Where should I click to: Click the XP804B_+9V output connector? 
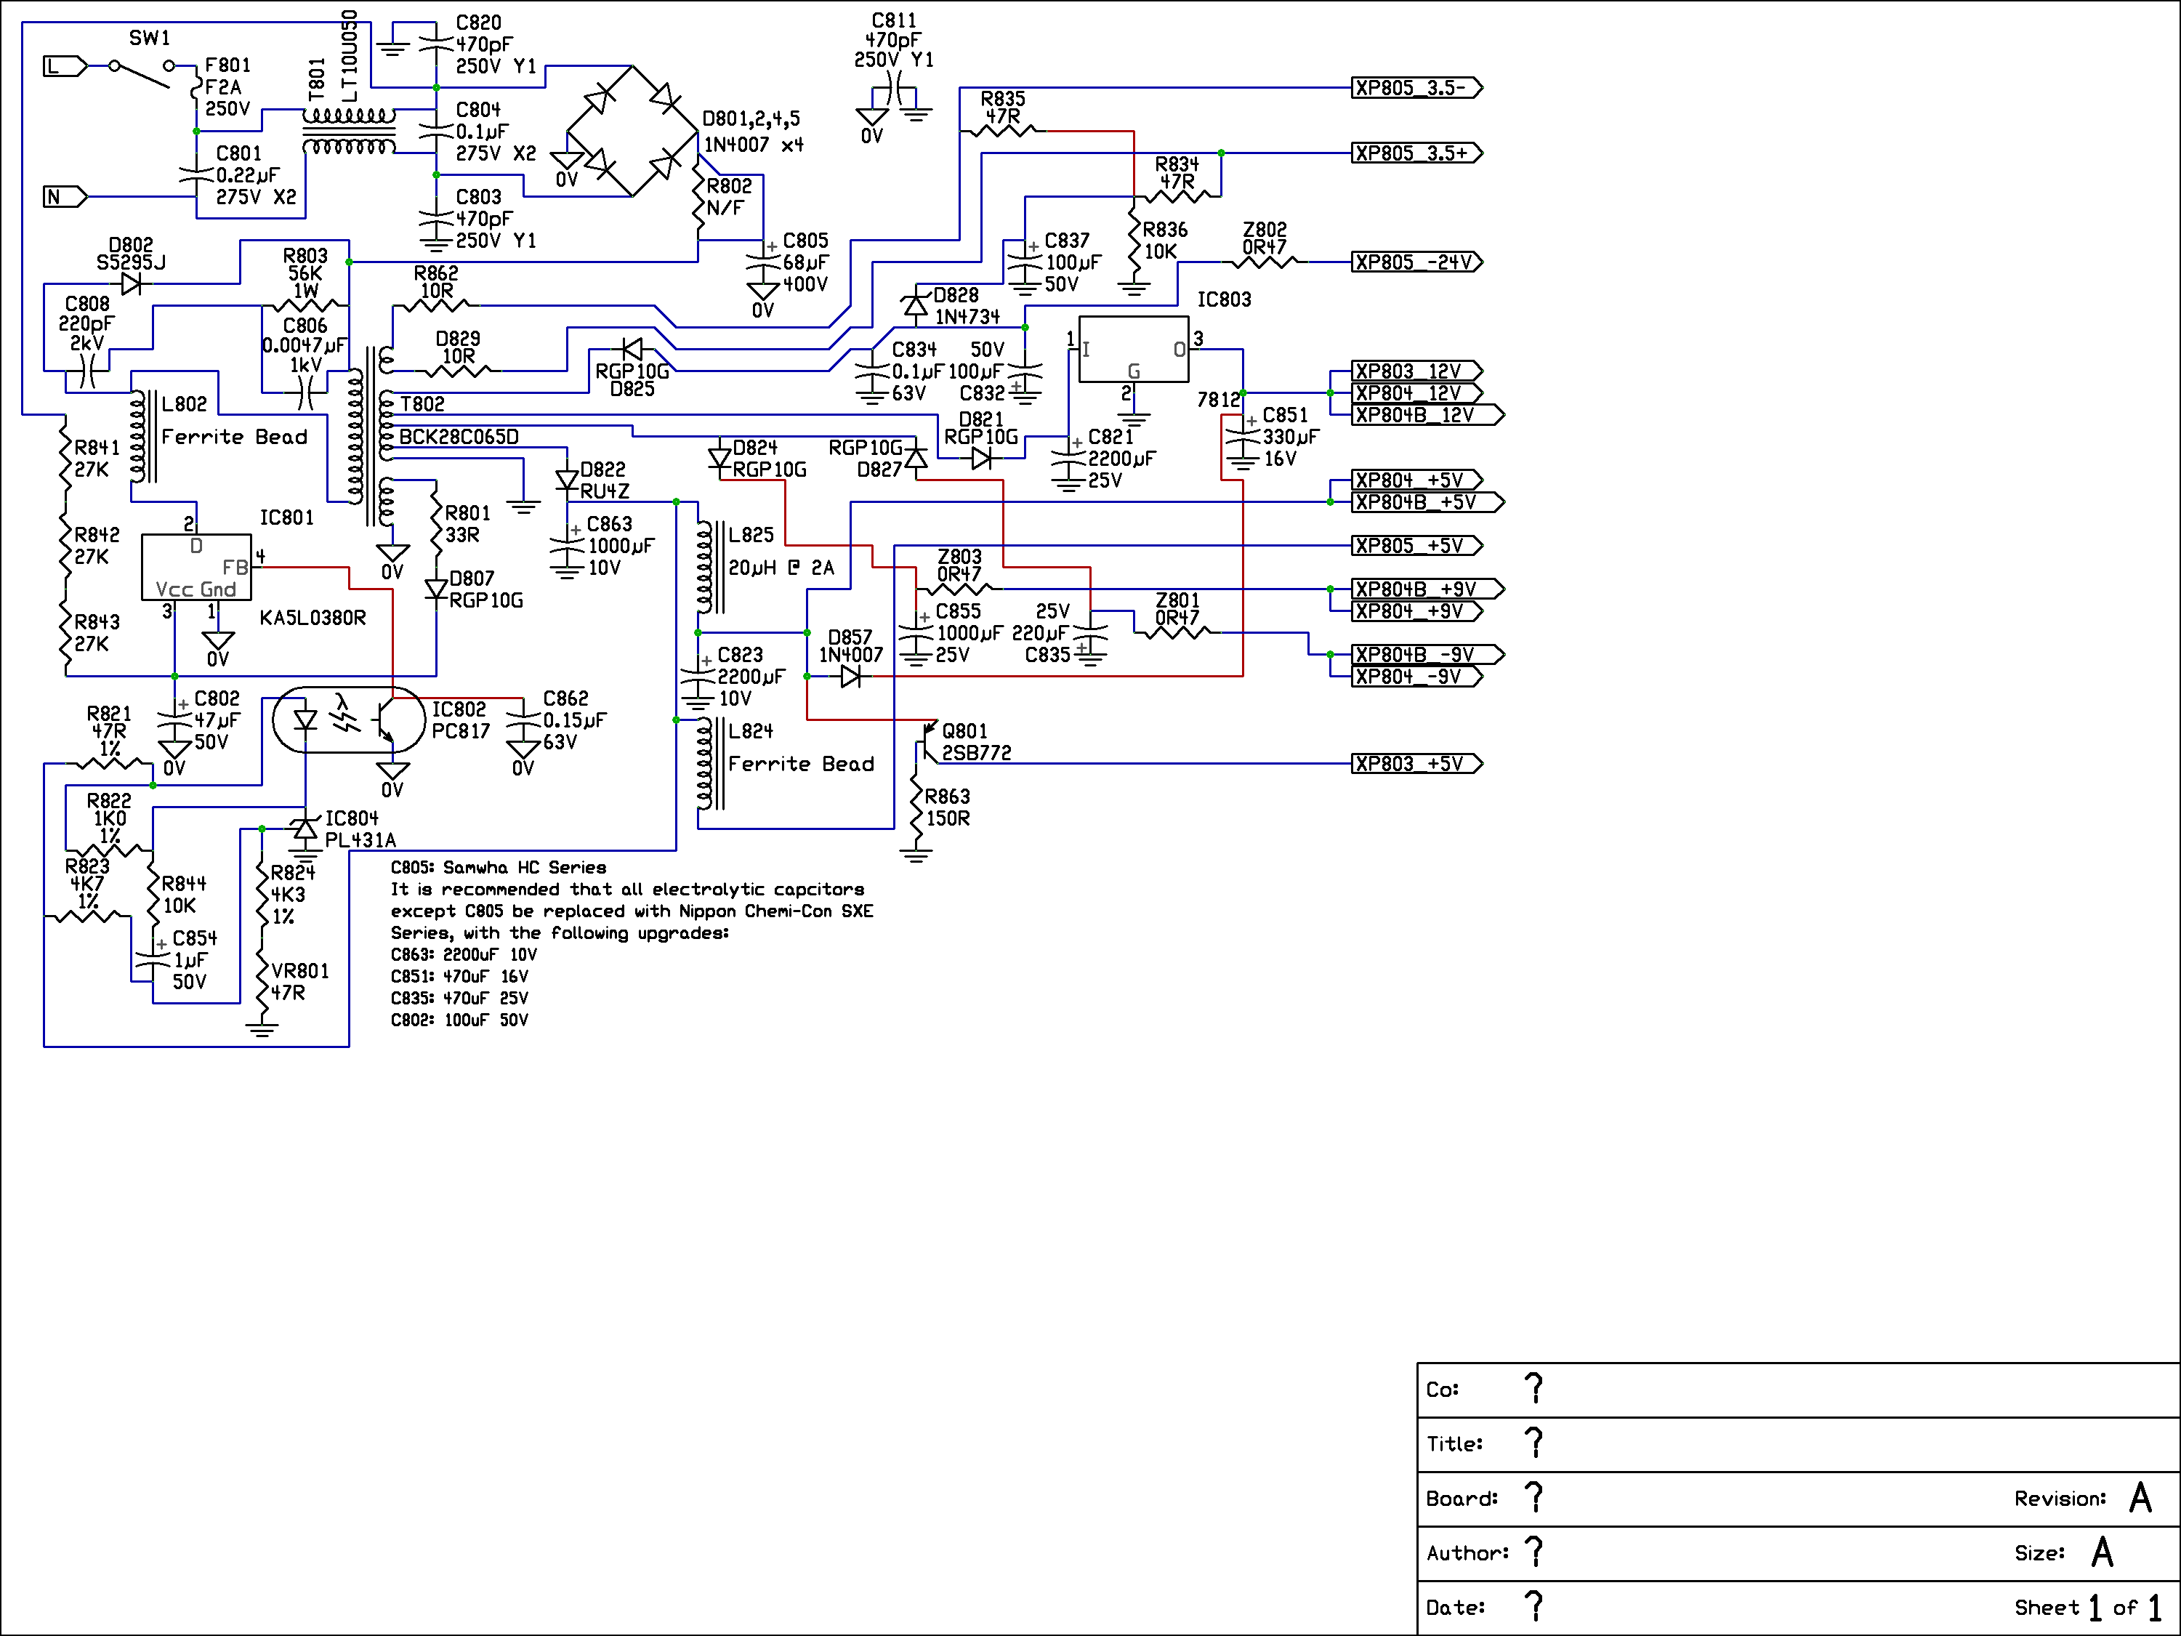coord(1427,589)
